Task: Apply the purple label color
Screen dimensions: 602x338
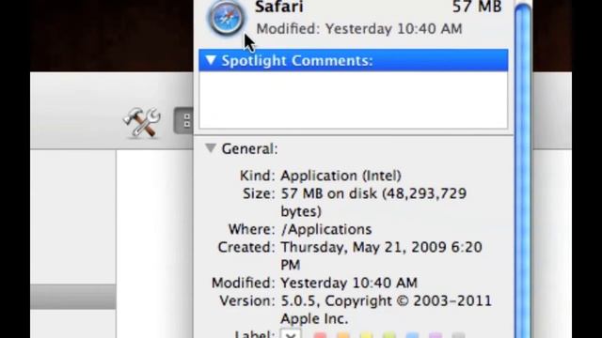Action: click(435, 336)
